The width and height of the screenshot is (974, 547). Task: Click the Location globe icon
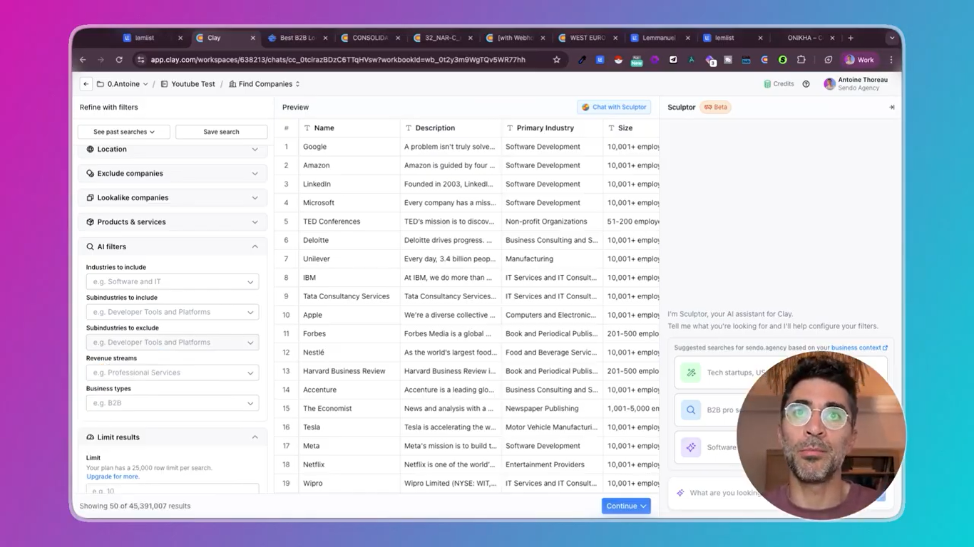(x=90, y=149)
